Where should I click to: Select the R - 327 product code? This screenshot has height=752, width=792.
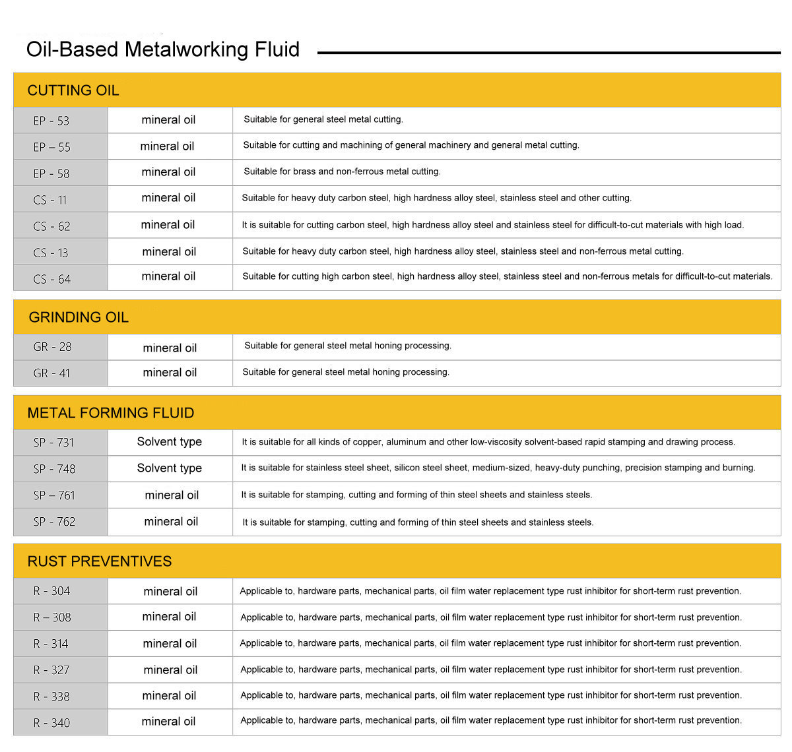point(51,670)
